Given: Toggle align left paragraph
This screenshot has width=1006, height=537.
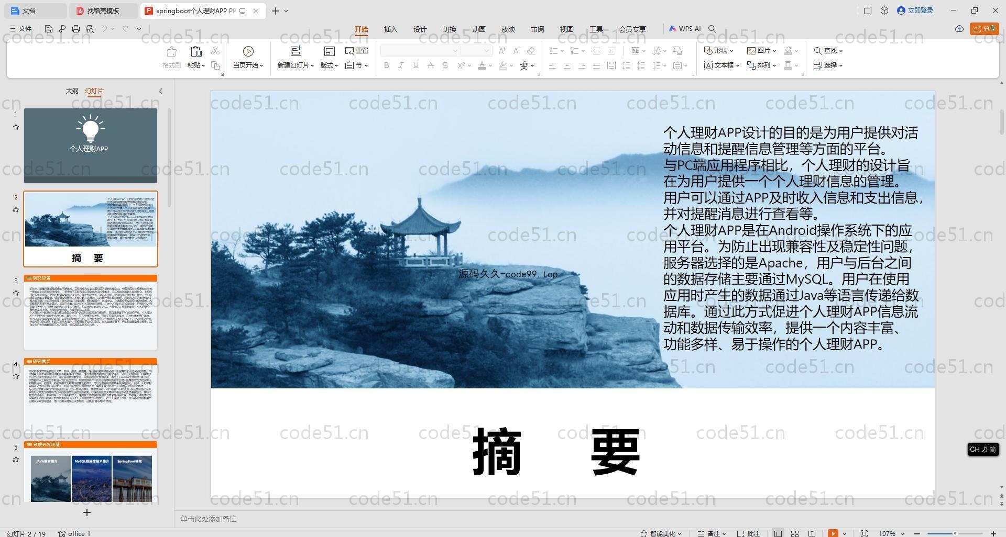Looking at the screenshot, I should coord(552,65).
